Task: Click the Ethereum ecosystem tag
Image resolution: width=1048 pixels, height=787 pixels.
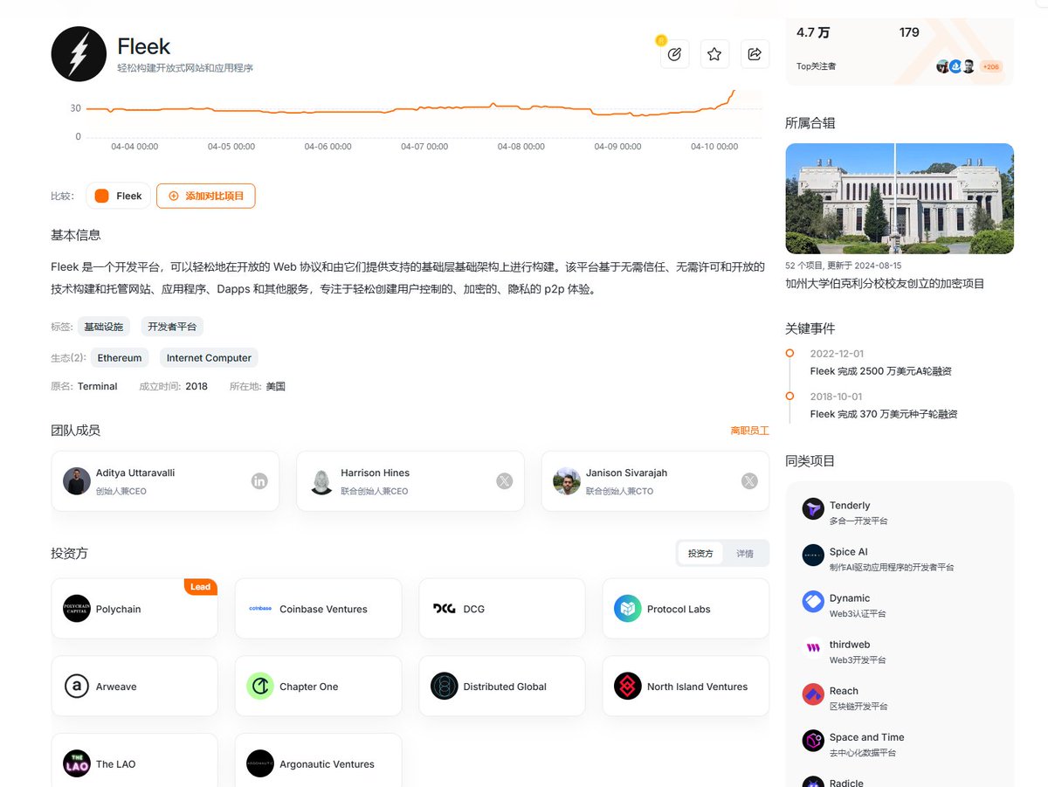Action: [x=120, y=358]
